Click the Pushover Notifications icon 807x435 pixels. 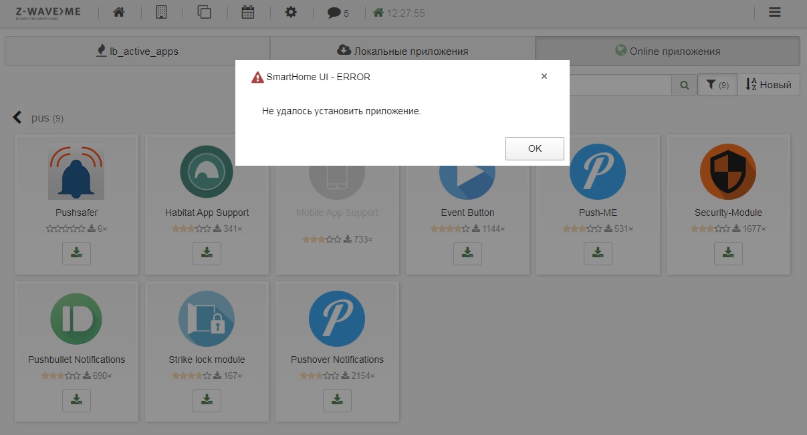point(337,319)
